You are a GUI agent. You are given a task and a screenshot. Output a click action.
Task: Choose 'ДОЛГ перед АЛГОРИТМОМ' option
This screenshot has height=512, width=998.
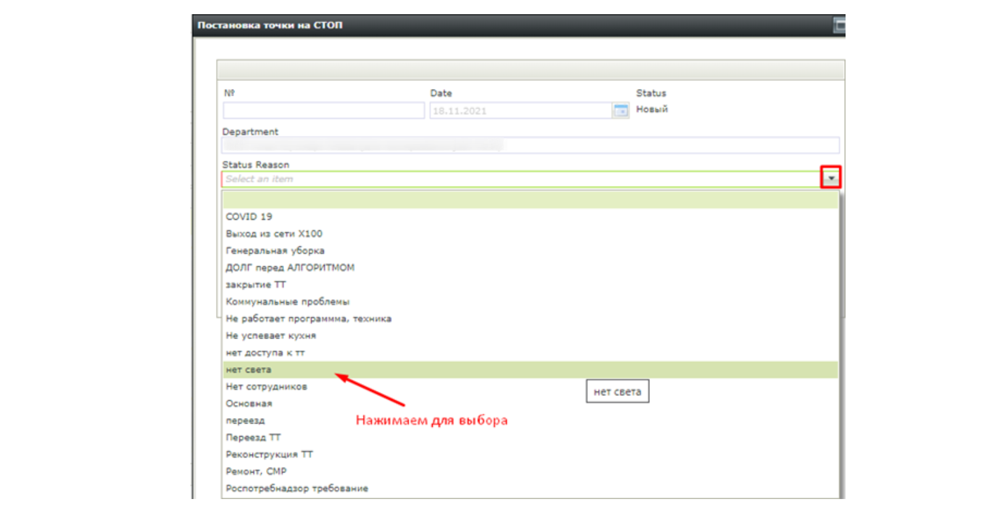[530, 267]
